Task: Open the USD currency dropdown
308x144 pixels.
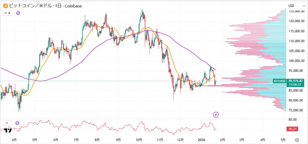Action: coord(294,6)
